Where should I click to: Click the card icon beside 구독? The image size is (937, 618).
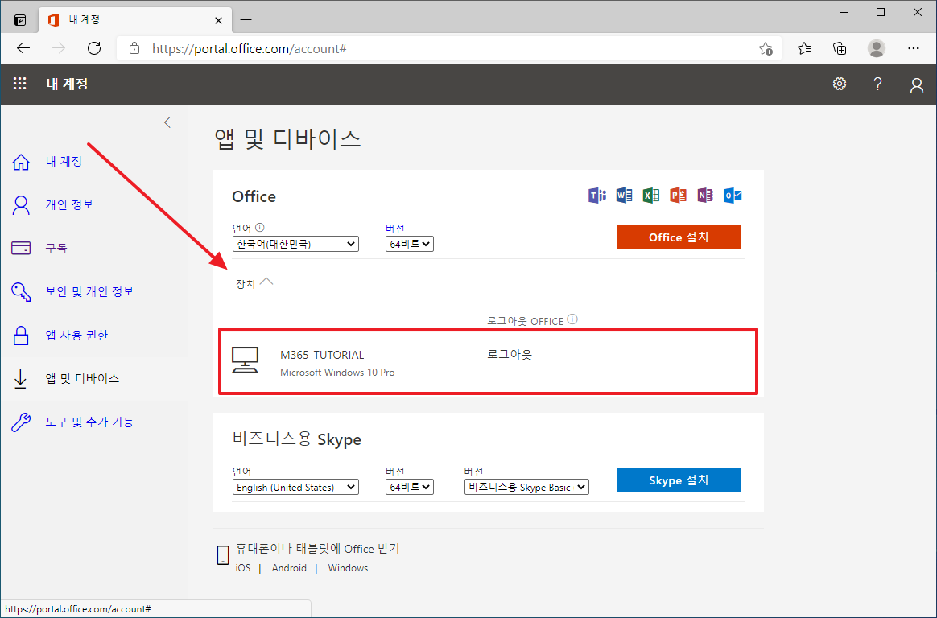[21, 248]
